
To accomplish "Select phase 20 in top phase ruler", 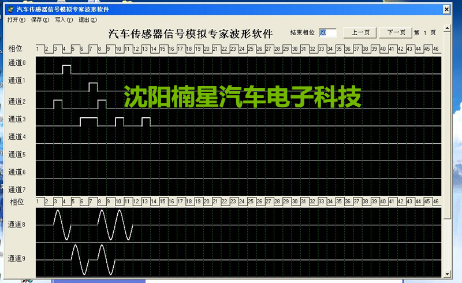I will 206,49.
